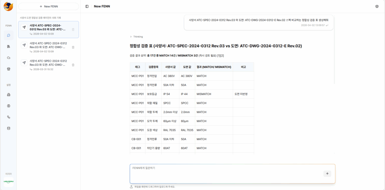Click the [1] citation link
Screen dimensions: 385x190
[x=218, y=56]
